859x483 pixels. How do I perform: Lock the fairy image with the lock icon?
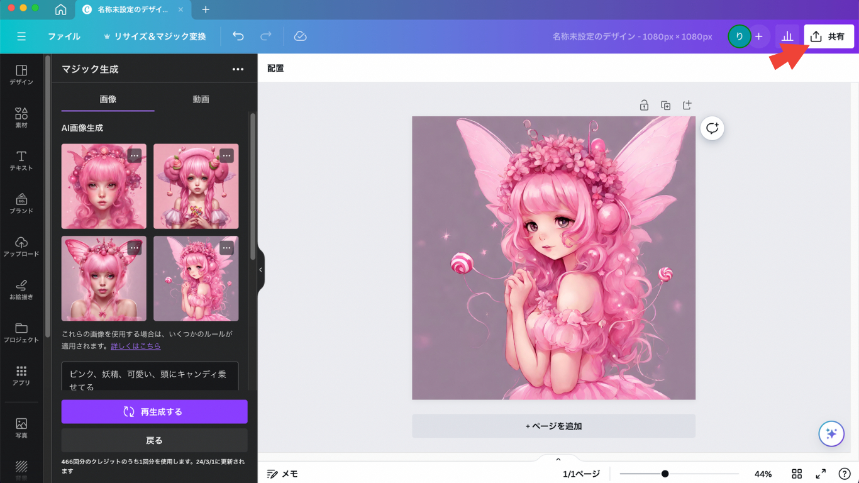[x=644, y=105]
